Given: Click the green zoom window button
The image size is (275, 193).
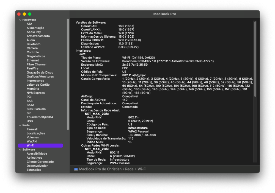Looking at the screenshot, I should coord(30,14).
